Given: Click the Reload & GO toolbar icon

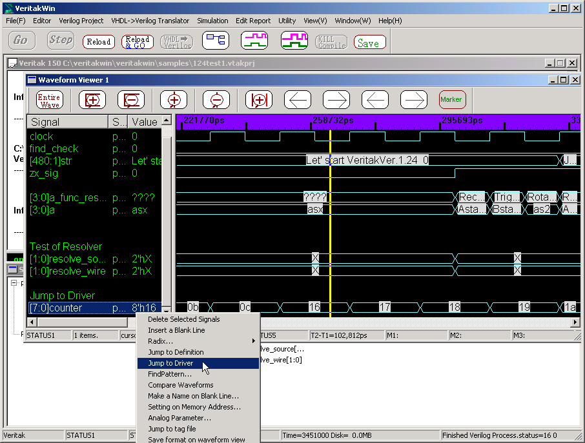Looking at the screenshot, I should [x=138, y=42].
